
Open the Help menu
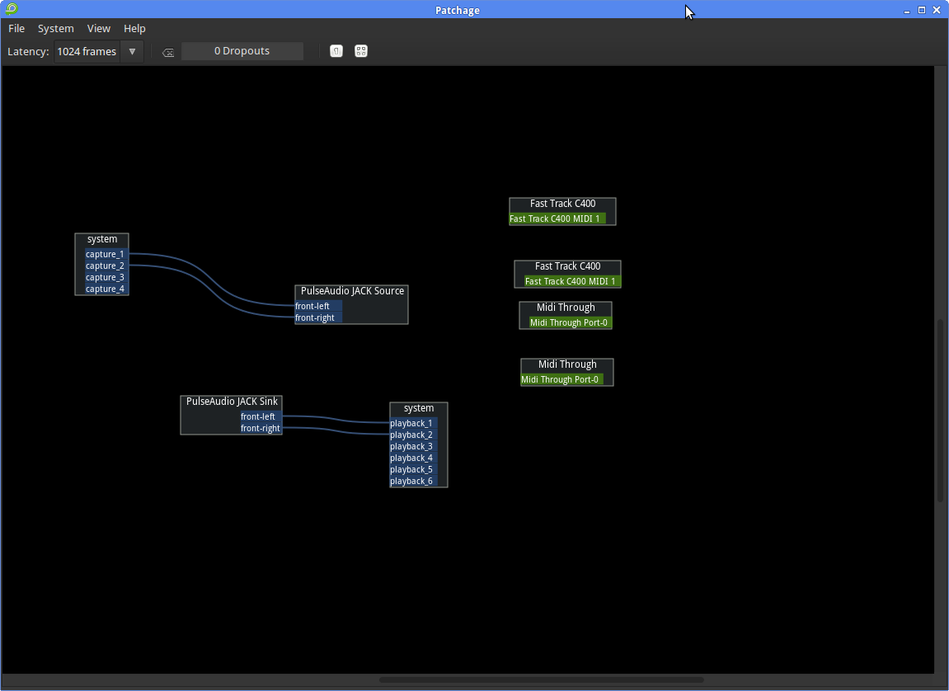click(134, 28)
